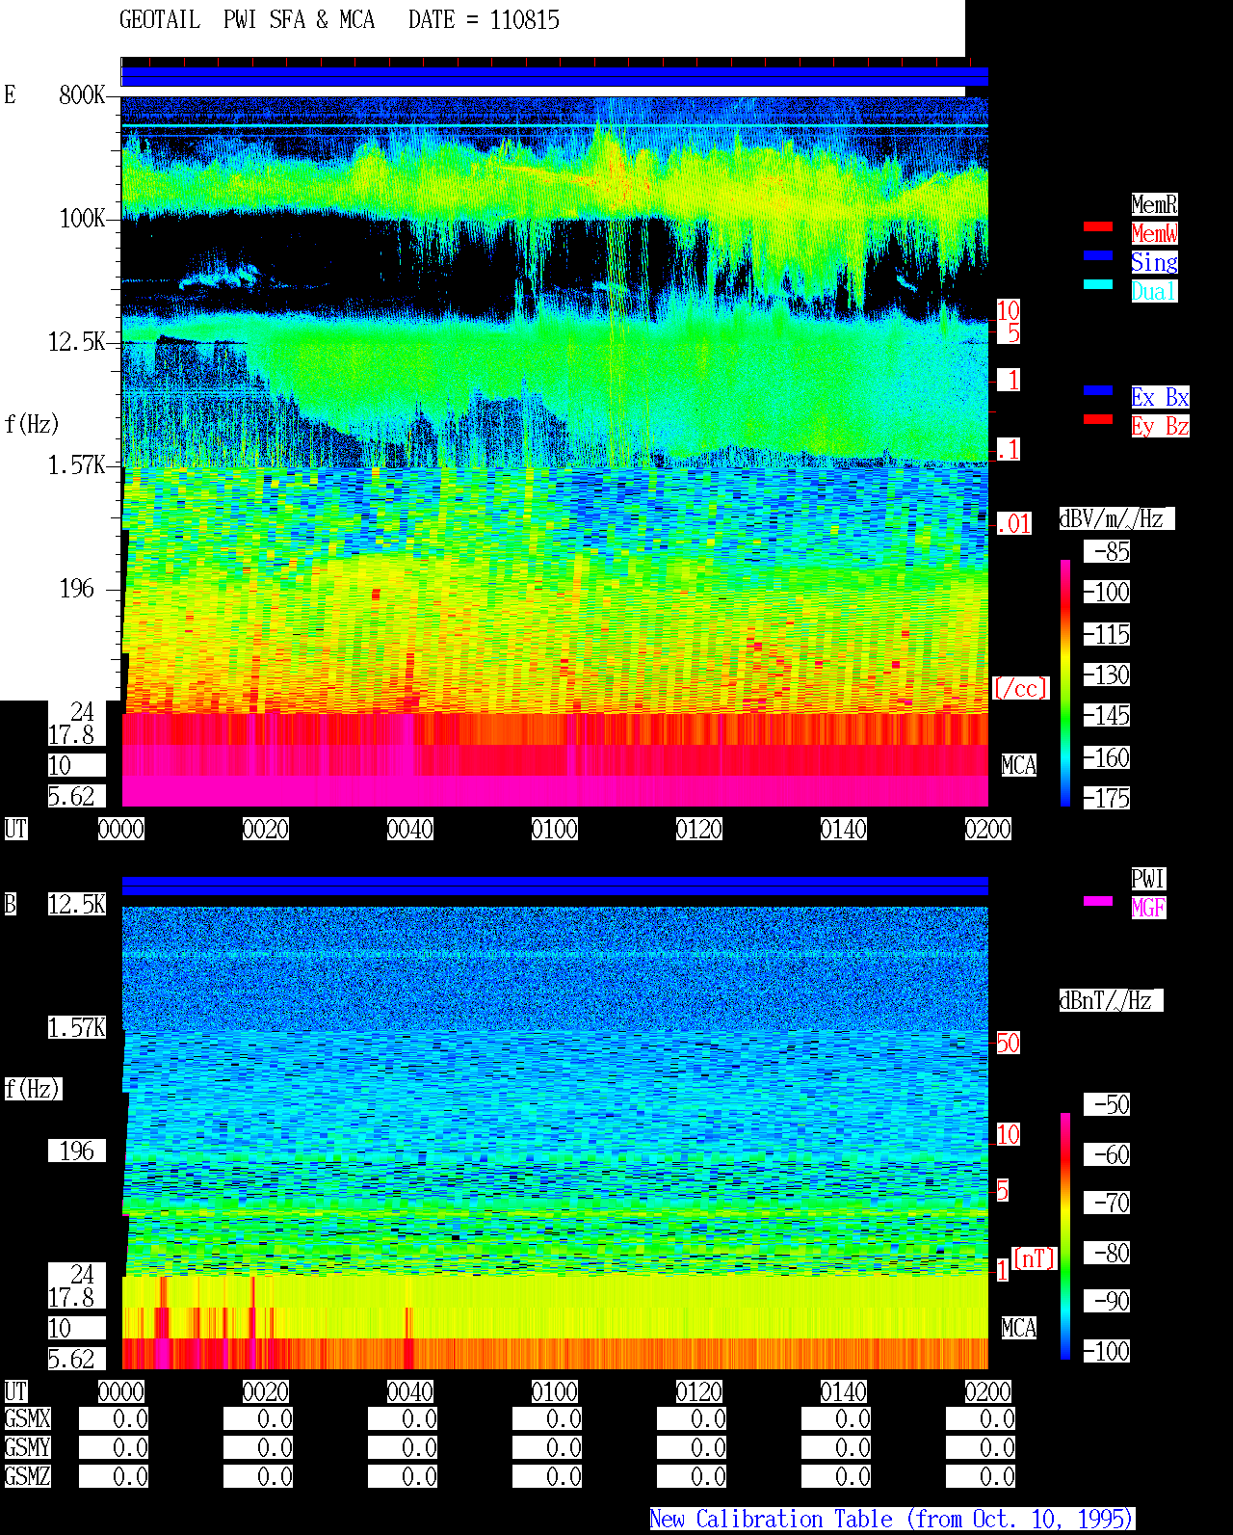Select the Sing legend label

1154,262
